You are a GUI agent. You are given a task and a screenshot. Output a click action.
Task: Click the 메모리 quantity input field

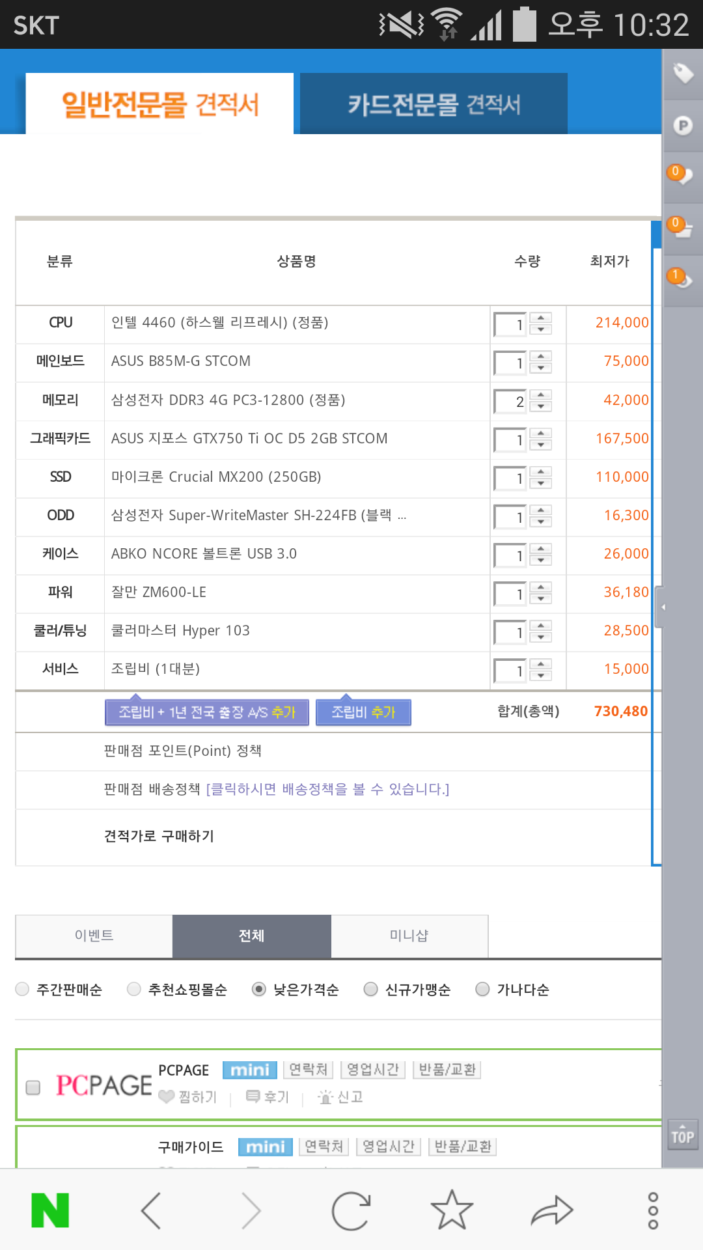coord(511,402)
